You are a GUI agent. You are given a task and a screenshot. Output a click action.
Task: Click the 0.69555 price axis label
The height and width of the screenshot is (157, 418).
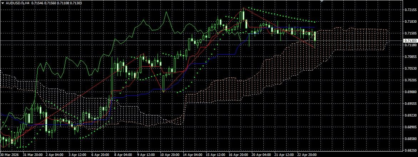pyautogui.click(x=410, y=104)
